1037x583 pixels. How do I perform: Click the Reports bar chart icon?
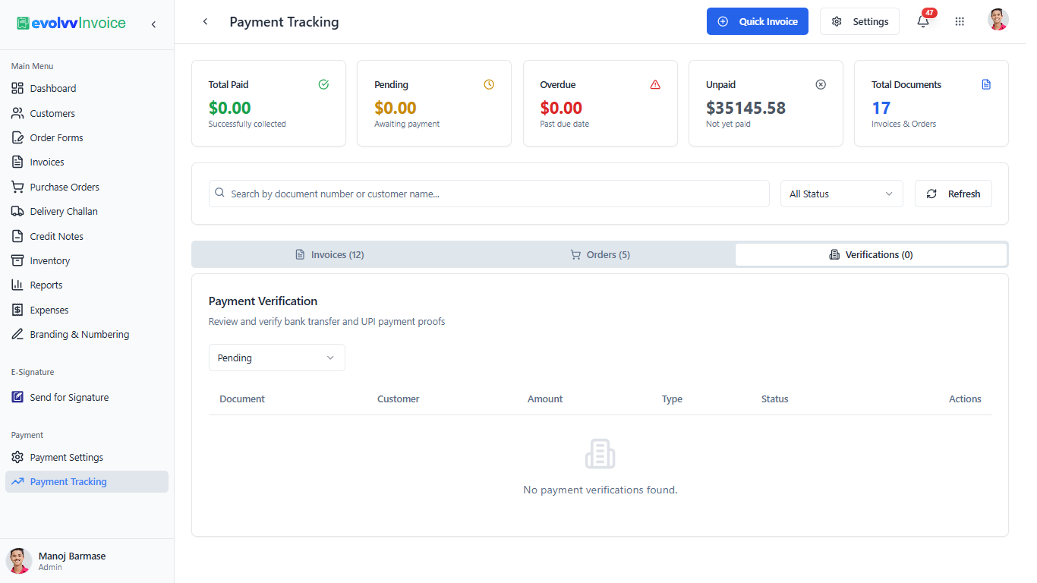click(x=17, y=285)
